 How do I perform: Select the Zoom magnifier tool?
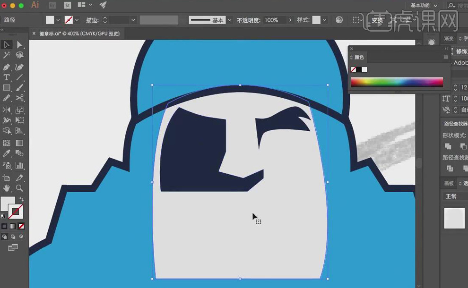point(20,188)
